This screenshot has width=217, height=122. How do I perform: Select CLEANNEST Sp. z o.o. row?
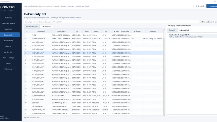coord(94,103)
